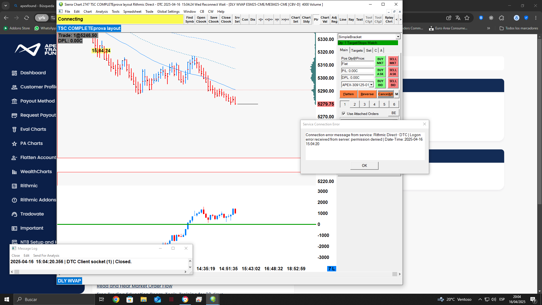The width and height of the screenshot is (542, 305).
Task: Switch to A tab in trade window
Action: tap(381, 50)
